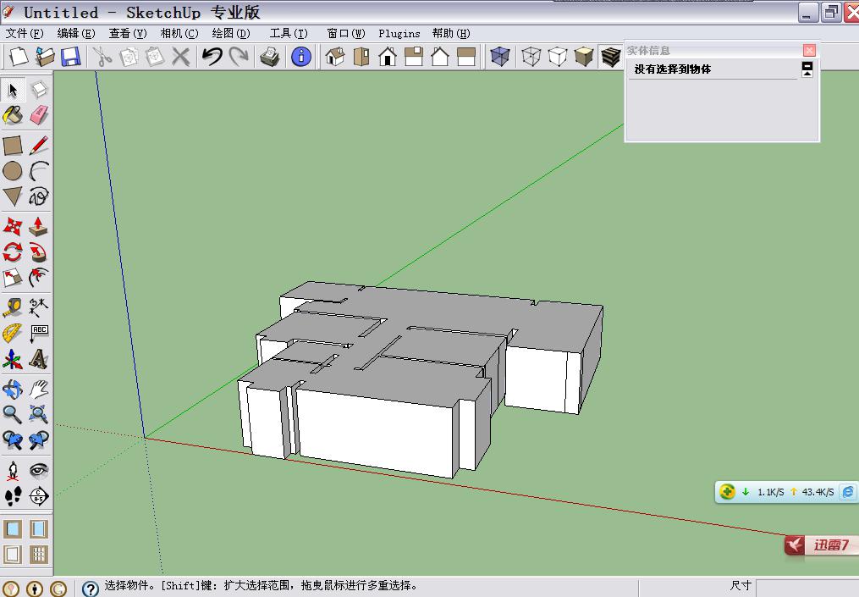Activate the Push/Pull tool
Viewport: 859px width, 597px height.
[x=39, y=226]
